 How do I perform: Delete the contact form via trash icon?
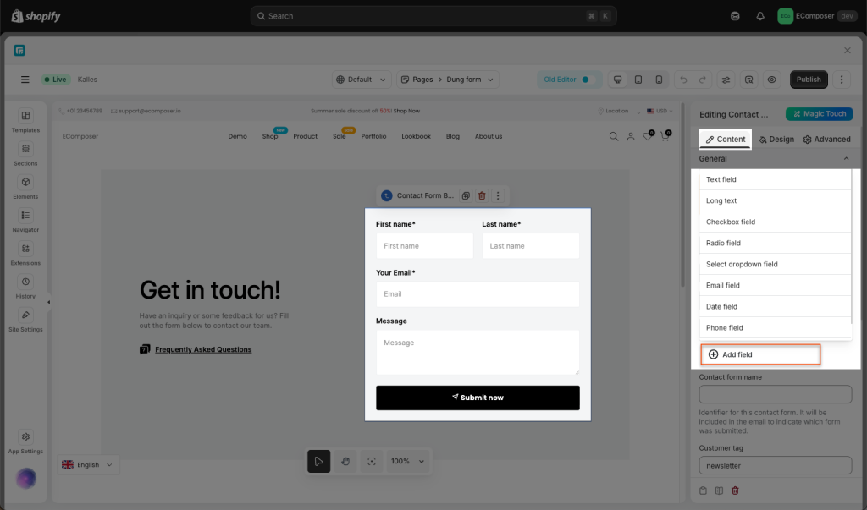(x=482, y=195)
